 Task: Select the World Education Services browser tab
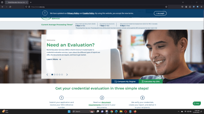(x=17, y=2)
